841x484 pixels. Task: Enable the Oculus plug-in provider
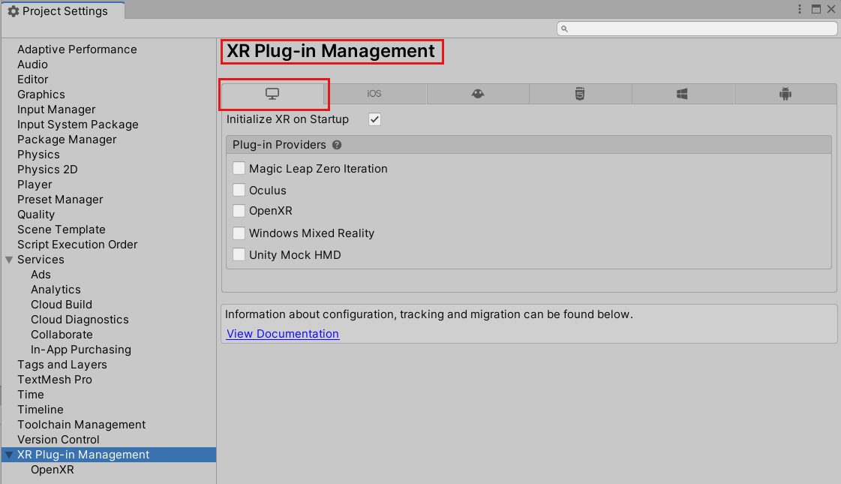pos(239,190)
